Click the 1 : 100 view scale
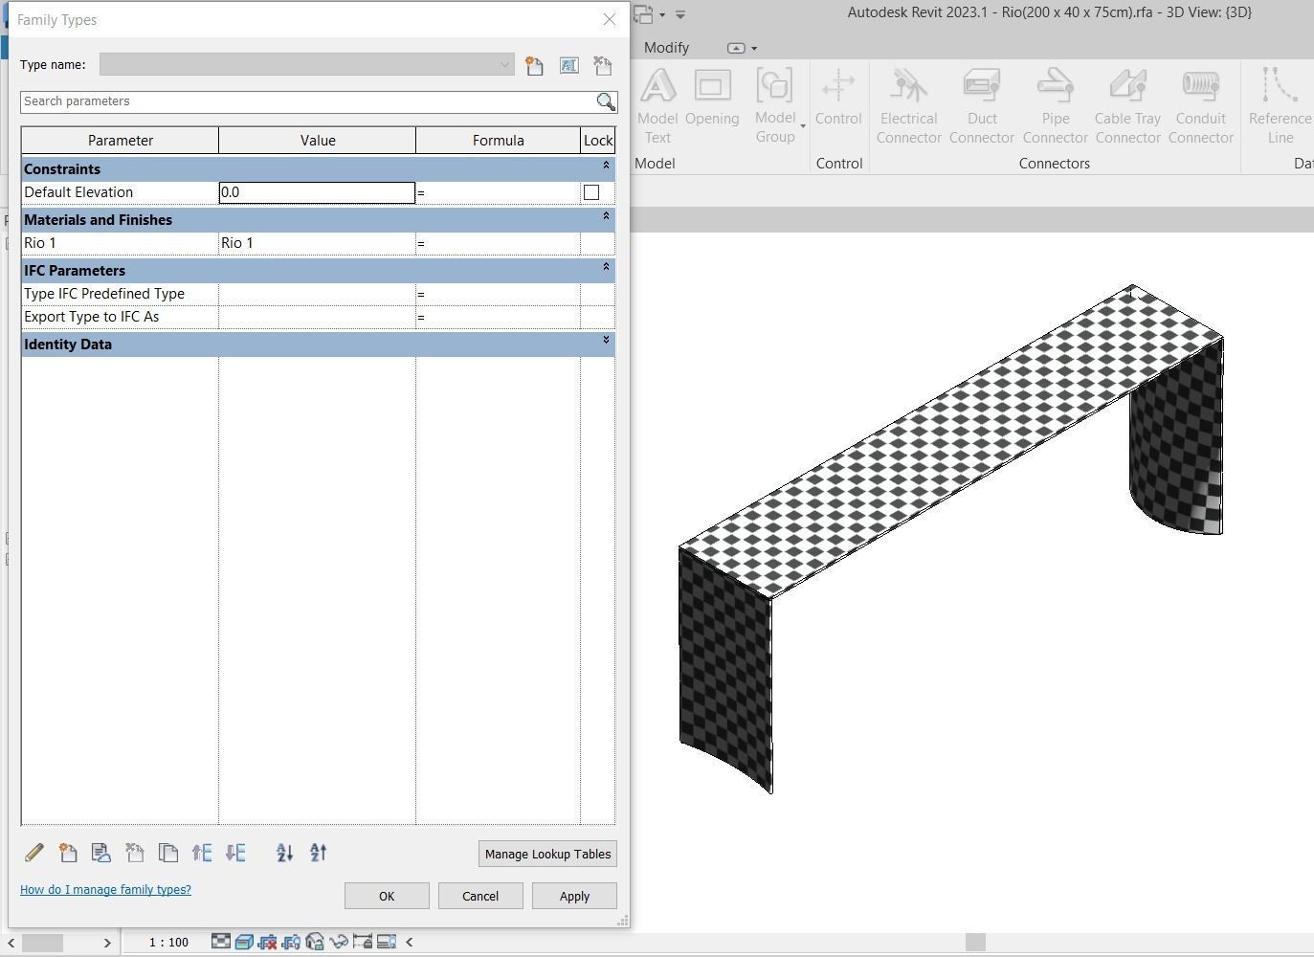The height and width of the screenshot is (957, 1314). click(168, 943)
